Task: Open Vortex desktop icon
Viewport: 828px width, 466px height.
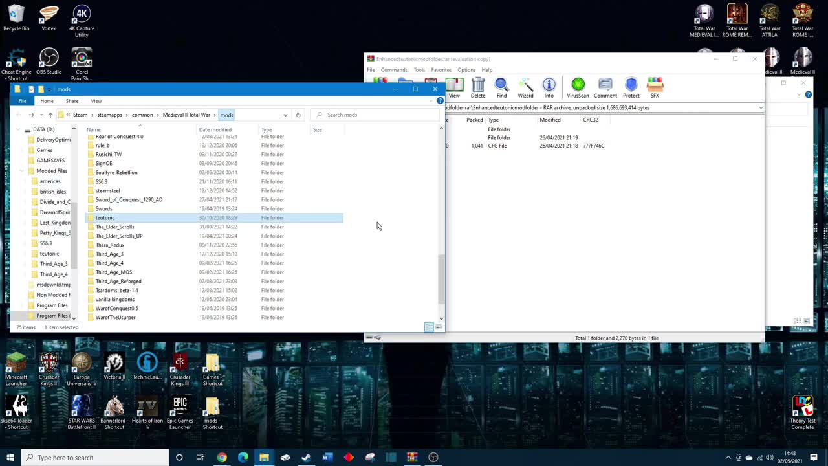Action: (x=49, y=18)
